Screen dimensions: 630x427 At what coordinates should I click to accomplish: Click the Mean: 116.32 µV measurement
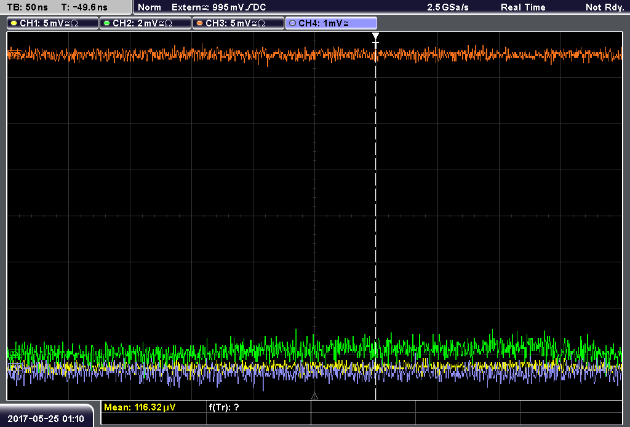tap(140, 407)
